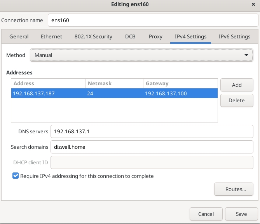This screenshot has height=224, width=260.
Task: Switch to the Ethernet tab
Action: coord(51,37)
